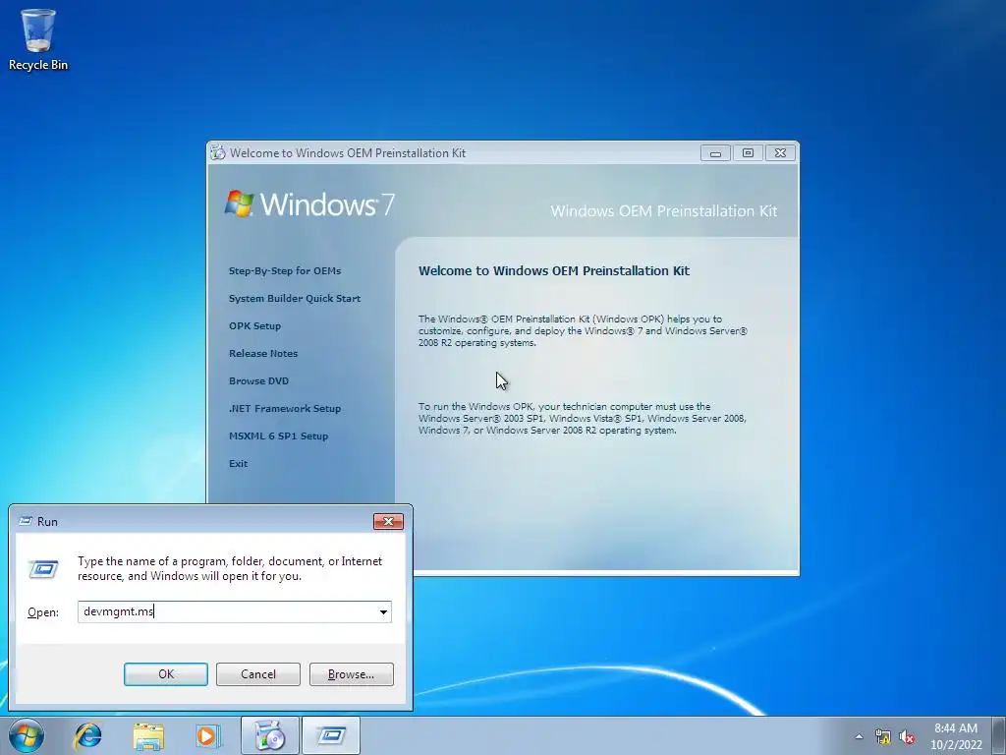Open Windows Explorer folder taskbar icon
Viewport: 1006px width, 755px height.
148,735
